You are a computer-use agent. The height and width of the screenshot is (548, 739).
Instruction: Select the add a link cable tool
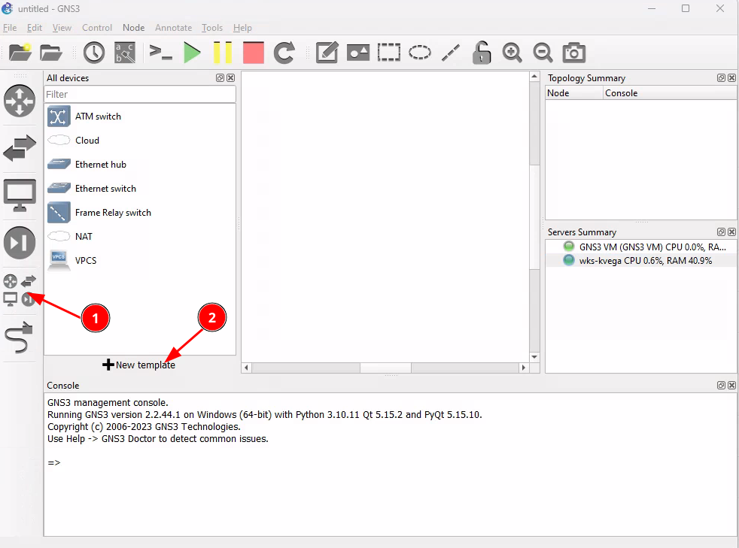click(x=20, y=339)
